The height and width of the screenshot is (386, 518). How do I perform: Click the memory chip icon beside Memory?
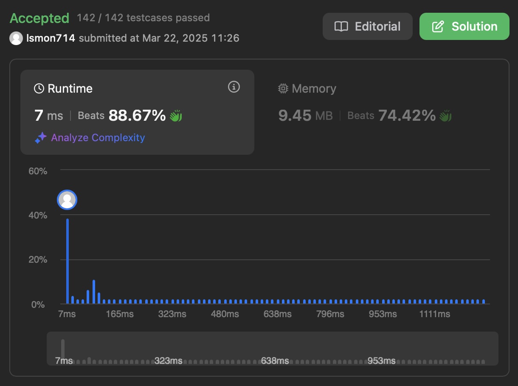(283, 88)
